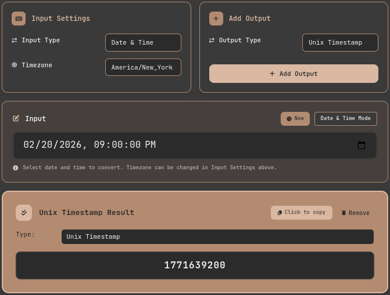390x295 pixels.
Task: Click the Input Type label
Action: (41, 40)
